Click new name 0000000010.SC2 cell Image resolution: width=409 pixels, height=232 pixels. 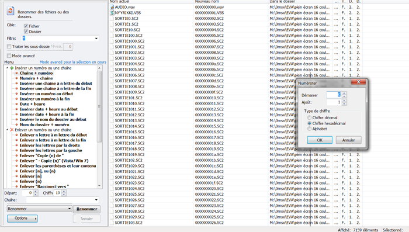tap(209, 98)
